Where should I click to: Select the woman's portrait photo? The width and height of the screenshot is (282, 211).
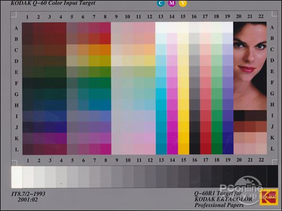click(250, 66)
